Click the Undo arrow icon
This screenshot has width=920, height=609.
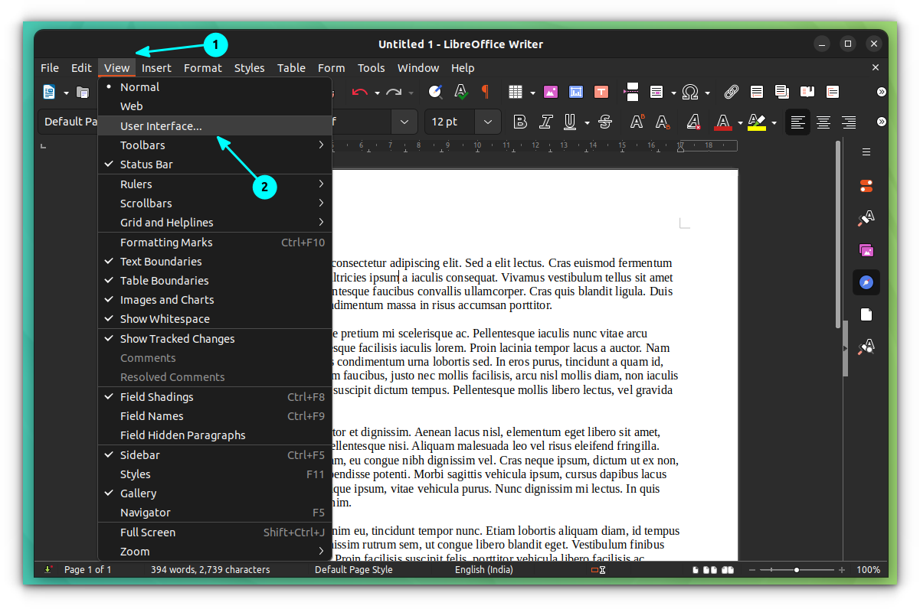[x=359, y=93]
